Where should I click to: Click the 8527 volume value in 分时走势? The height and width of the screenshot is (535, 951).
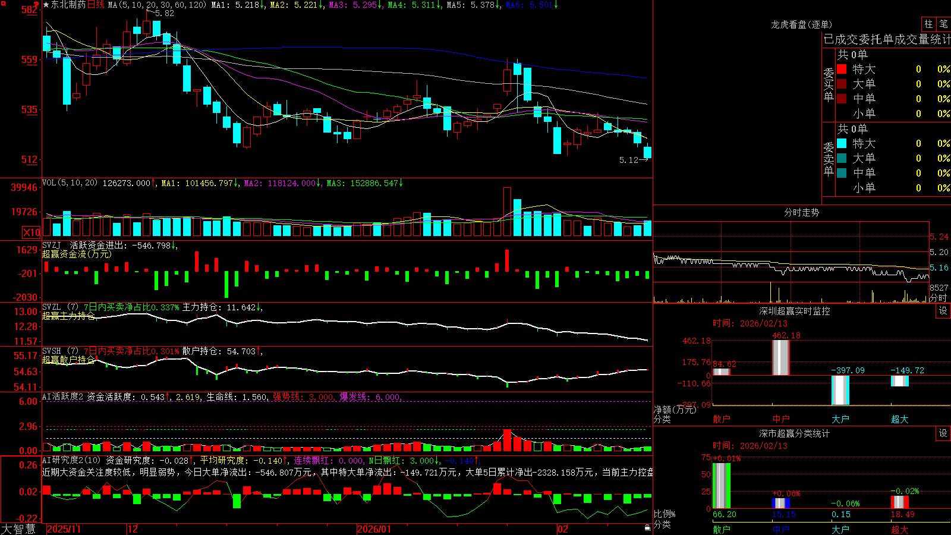[939, 288]
